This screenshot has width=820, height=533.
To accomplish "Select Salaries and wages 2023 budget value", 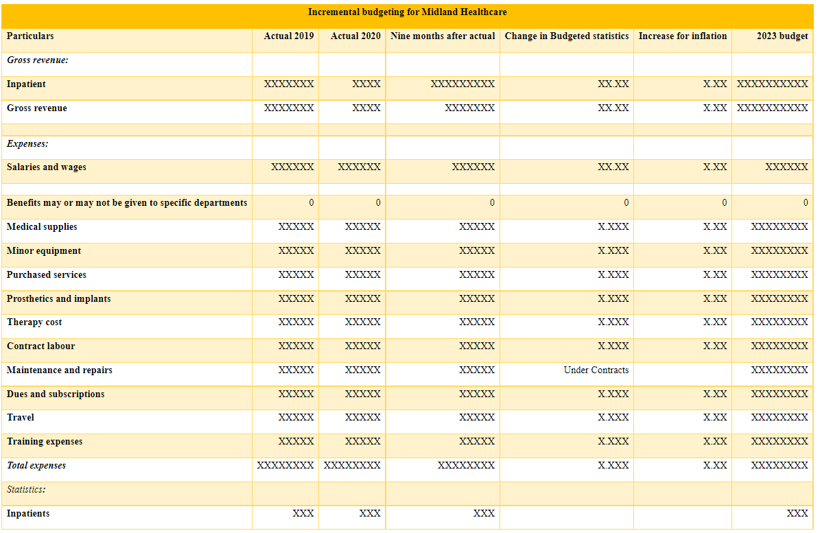I will point(787,167).
